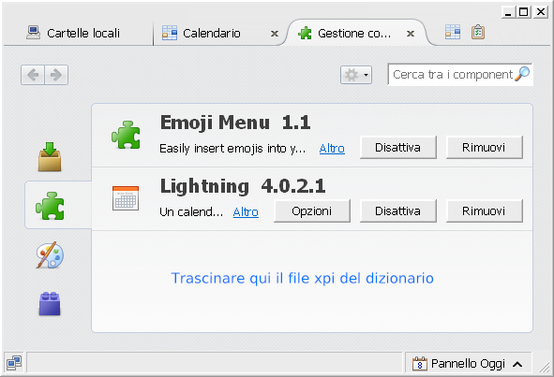Focus the 'Cerca tra i componenti' search field
Viewport: 554px width, 377px height.
[459, 75]
